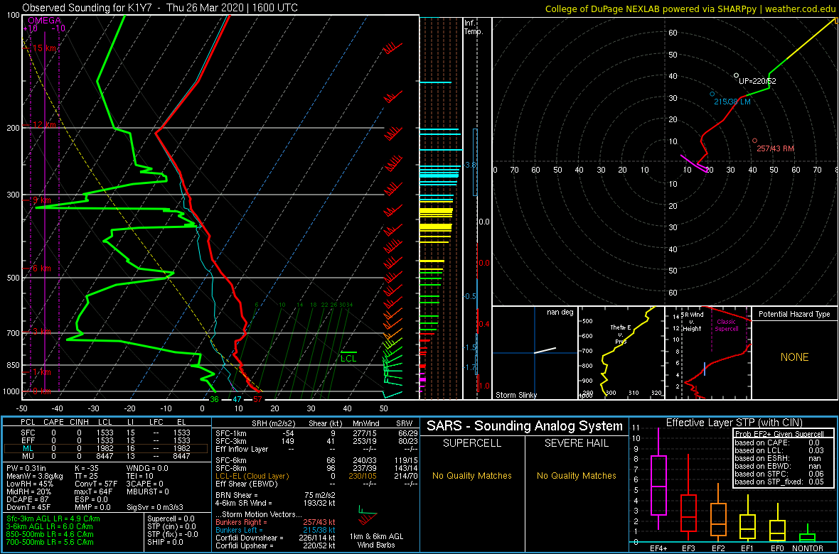Click the 'Sfc-3km AGL LR = 4.9 C/km' line
Screen dimensions: 839x554
coord(53,518)
